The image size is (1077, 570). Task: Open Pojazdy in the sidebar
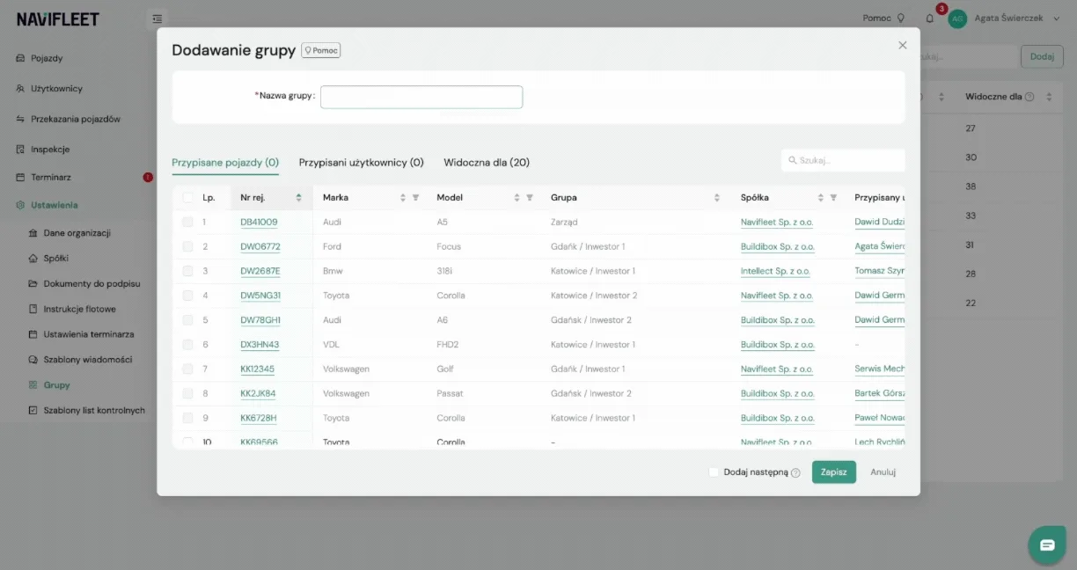coord(47,58)
